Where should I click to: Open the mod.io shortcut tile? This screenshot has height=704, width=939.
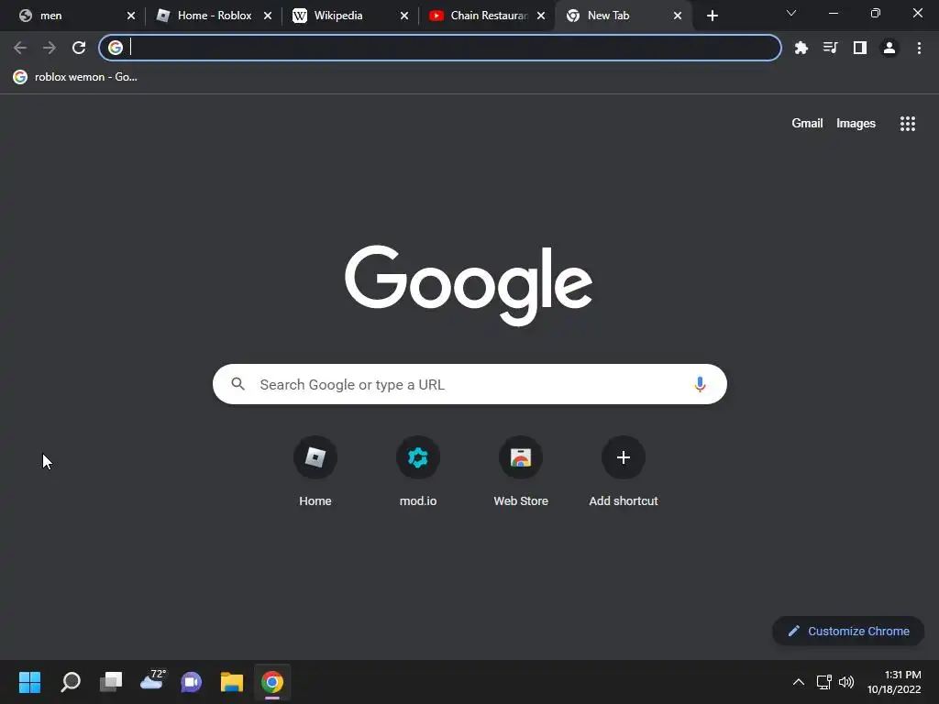coord(418,473)
